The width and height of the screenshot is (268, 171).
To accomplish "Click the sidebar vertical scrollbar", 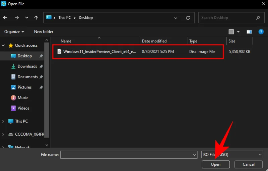I will pyautogui.click(x=47, y=90).
